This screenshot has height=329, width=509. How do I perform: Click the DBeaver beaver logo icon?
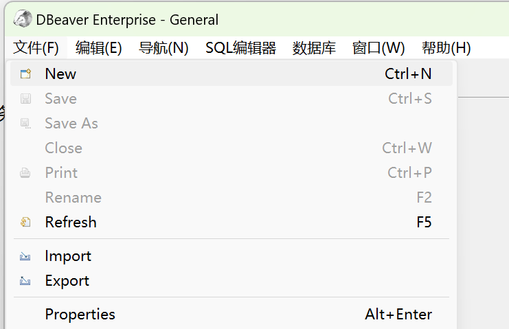click(23, 19)
